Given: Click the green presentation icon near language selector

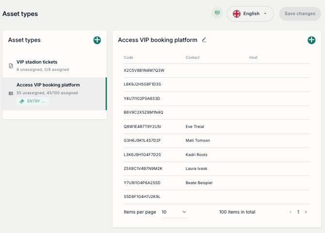Looking at the screenshot, I should point(217,13).
